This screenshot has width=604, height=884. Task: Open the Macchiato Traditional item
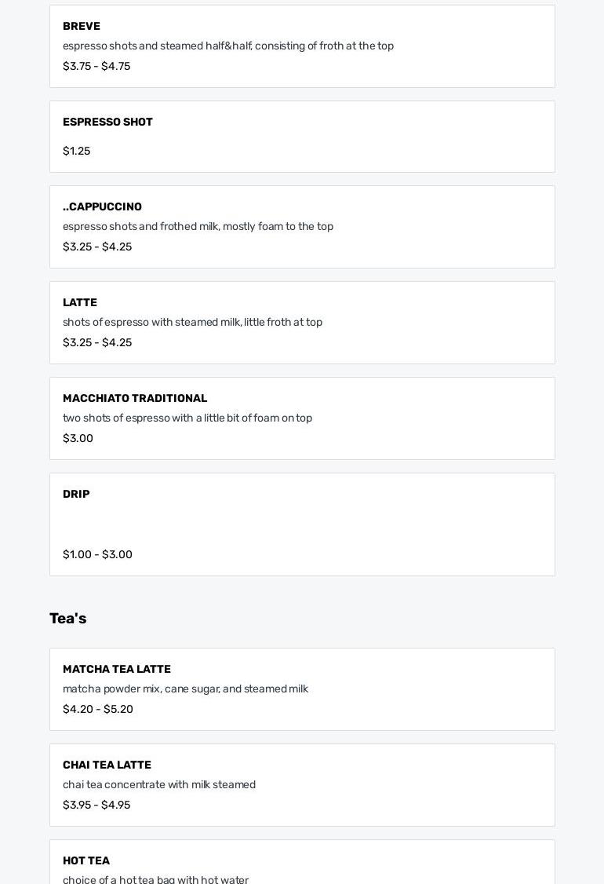(x=135, y=398)
